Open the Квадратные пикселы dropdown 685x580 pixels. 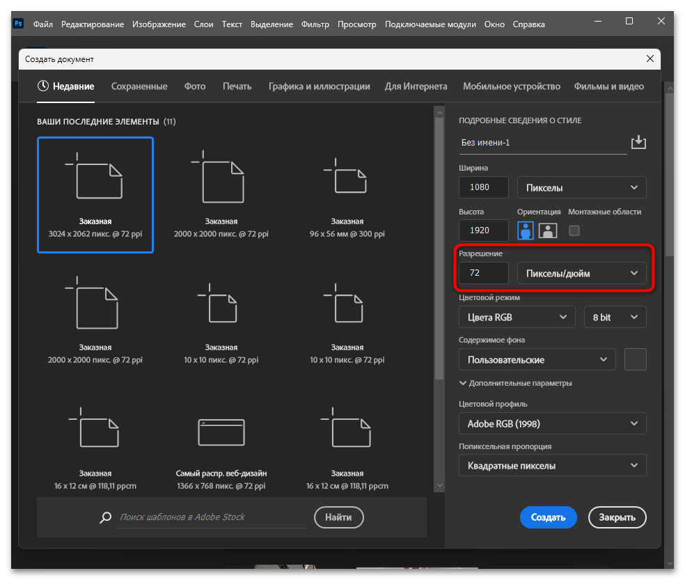552,466
